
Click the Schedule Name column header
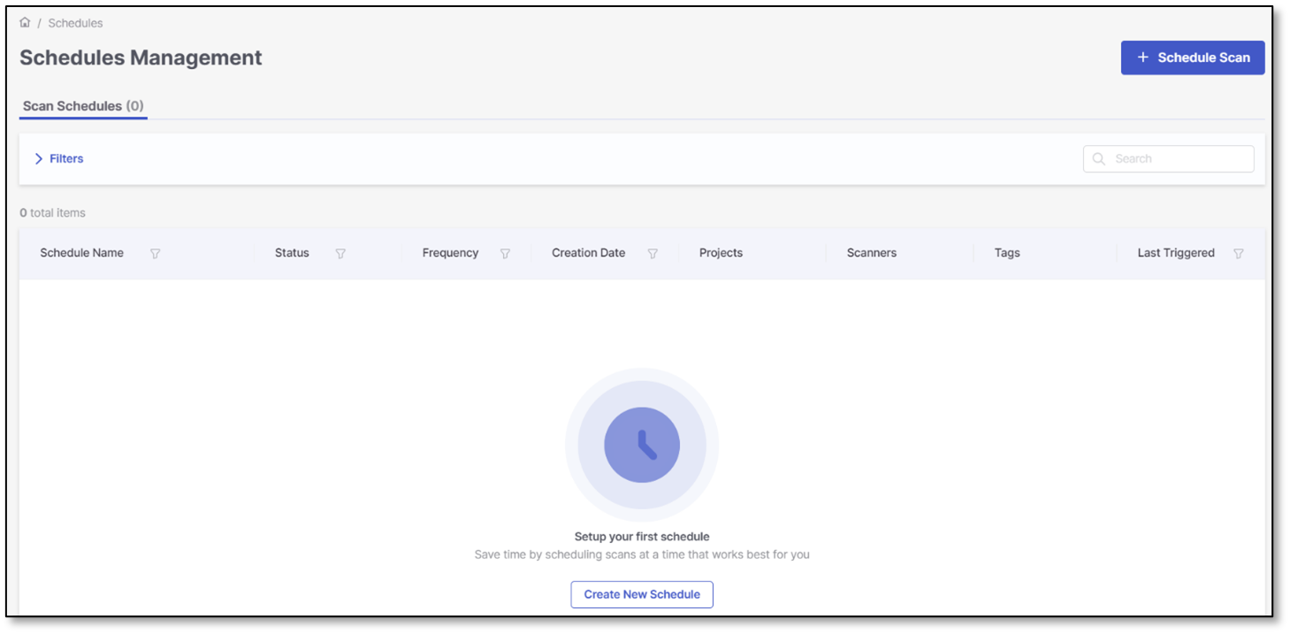click(x=81, y=253)
